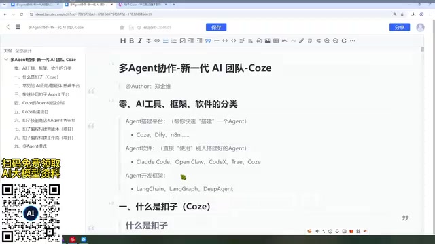Insert an image into the note
435x244 pixels.
point(267,41)
